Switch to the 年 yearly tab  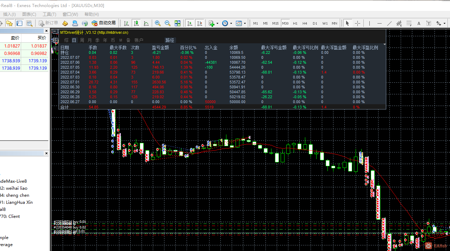pyautogui.click(x=105, y=40)
